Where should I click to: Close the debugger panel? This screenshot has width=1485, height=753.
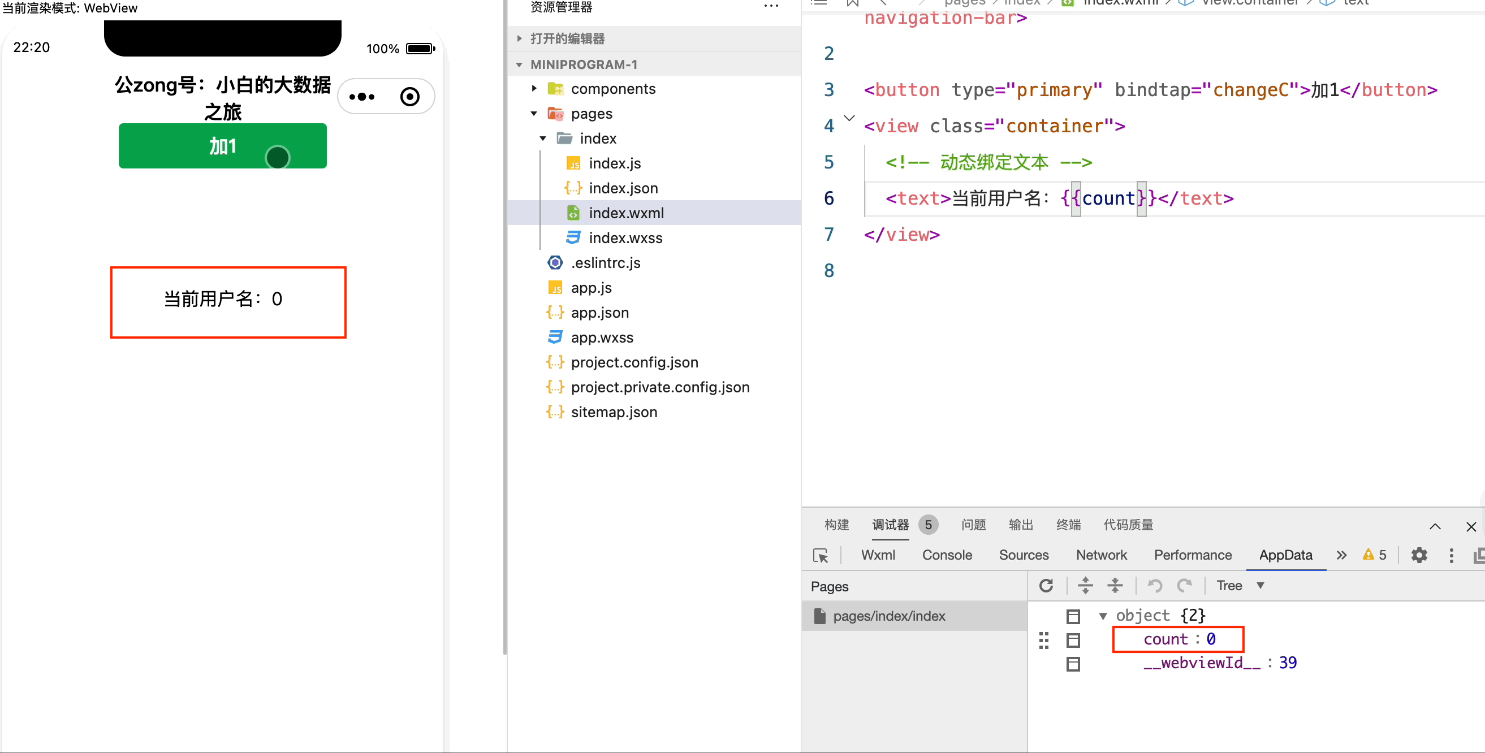[1471, 526]
